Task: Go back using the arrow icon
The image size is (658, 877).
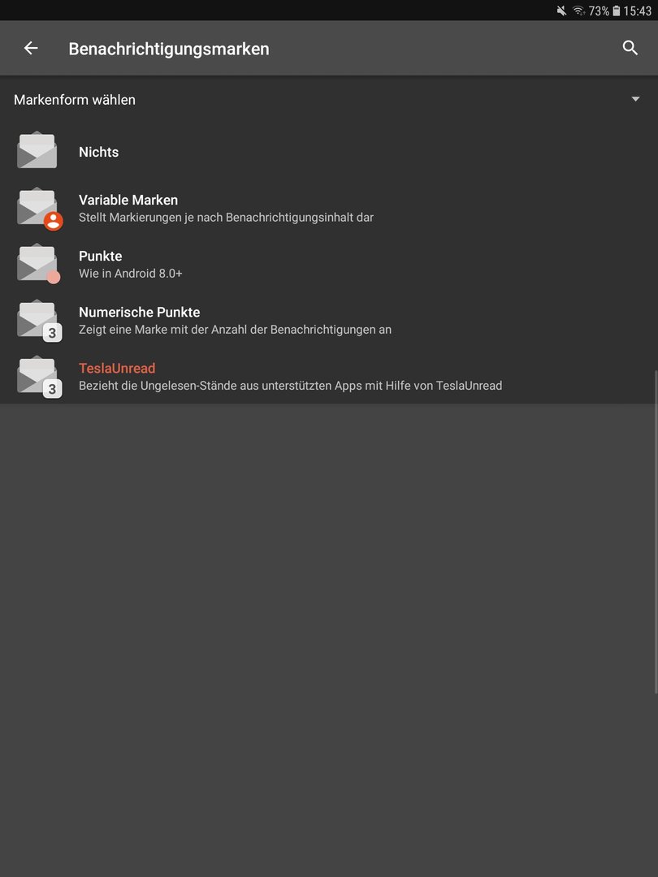Action: pos(31,48)
